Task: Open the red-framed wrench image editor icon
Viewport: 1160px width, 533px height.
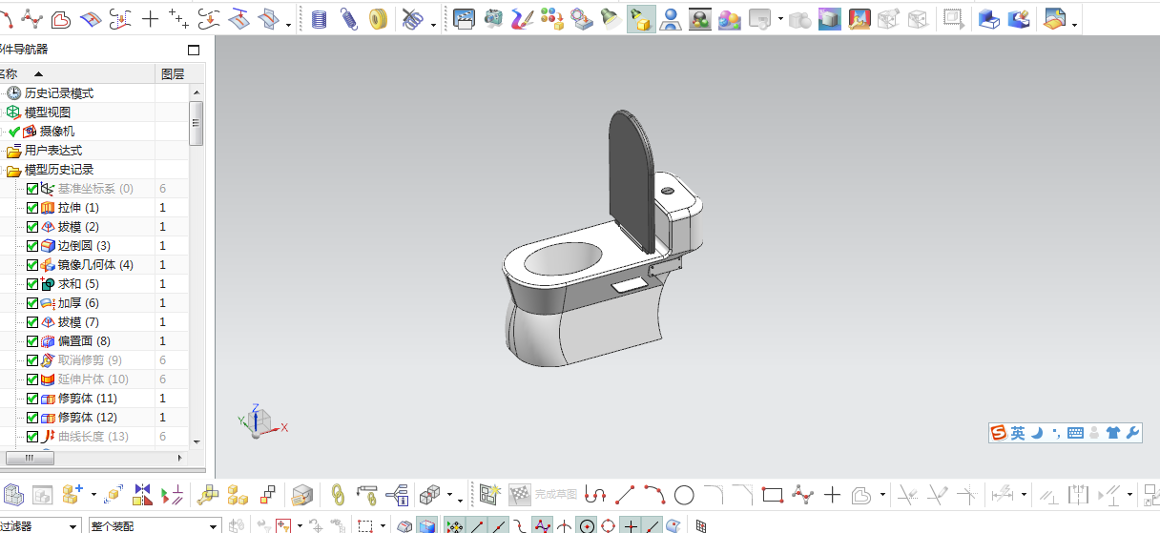Action: (x=860, y=18)
